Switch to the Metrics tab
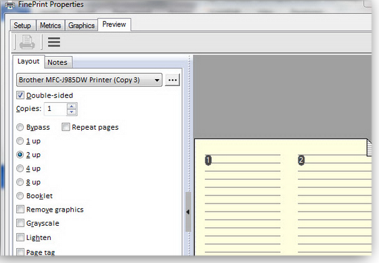Image resolution: width=379 pixels, height=263 pixels. [x=50, y=26]
